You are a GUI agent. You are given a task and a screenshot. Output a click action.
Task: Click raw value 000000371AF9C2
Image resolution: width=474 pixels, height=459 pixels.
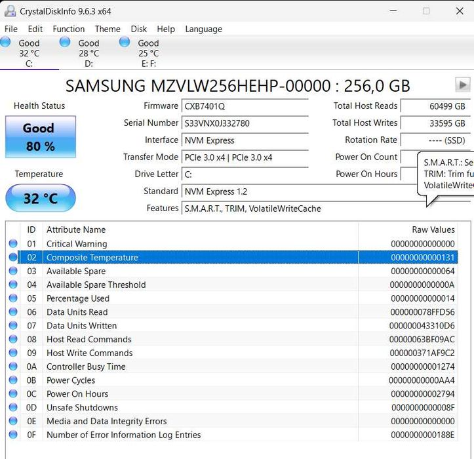click(x=422, y=353)
